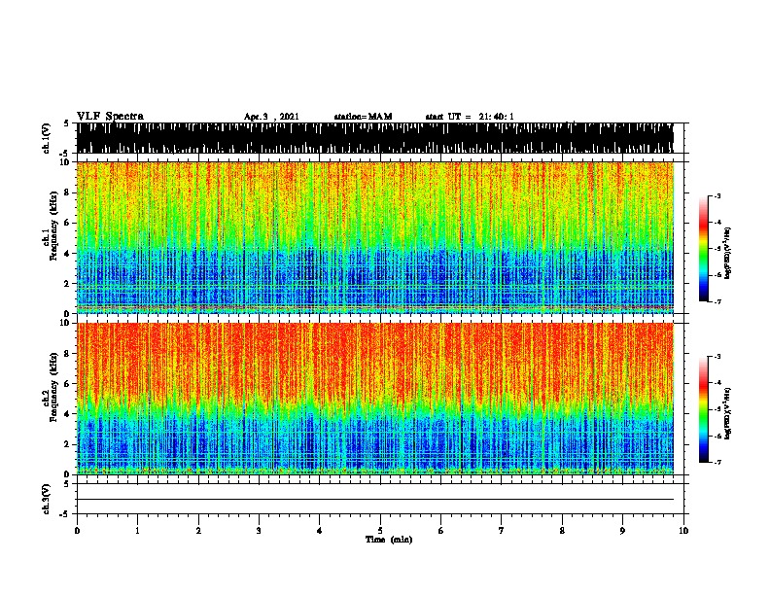
Task: Click time axis tick label "9"
Action: pos(622,531)
